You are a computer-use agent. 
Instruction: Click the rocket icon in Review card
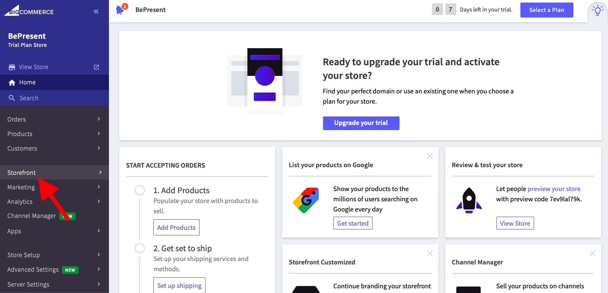[x=469, y=200]
